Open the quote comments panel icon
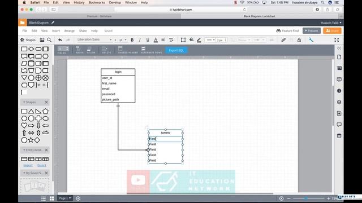The height and width of the screenshot is (203, 362). (339, 68)
